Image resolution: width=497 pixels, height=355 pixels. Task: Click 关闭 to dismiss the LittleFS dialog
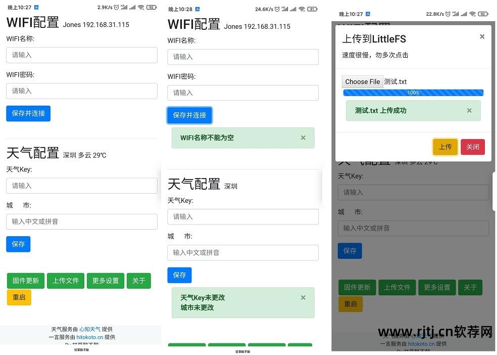[x=472, y=147]
